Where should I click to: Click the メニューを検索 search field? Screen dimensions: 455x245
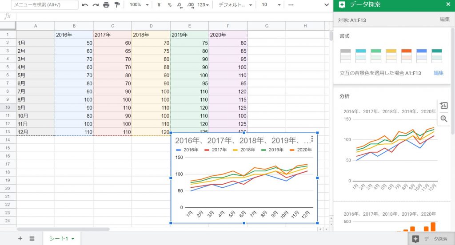(45, 4)
